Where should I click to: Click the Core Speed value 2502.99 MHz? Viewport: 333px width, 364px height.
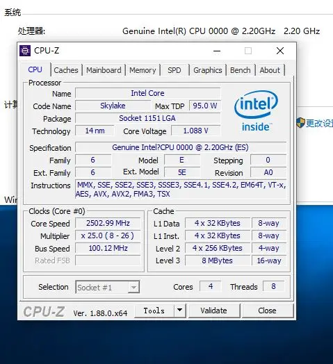pyautogui.click(x=108, y=223)
